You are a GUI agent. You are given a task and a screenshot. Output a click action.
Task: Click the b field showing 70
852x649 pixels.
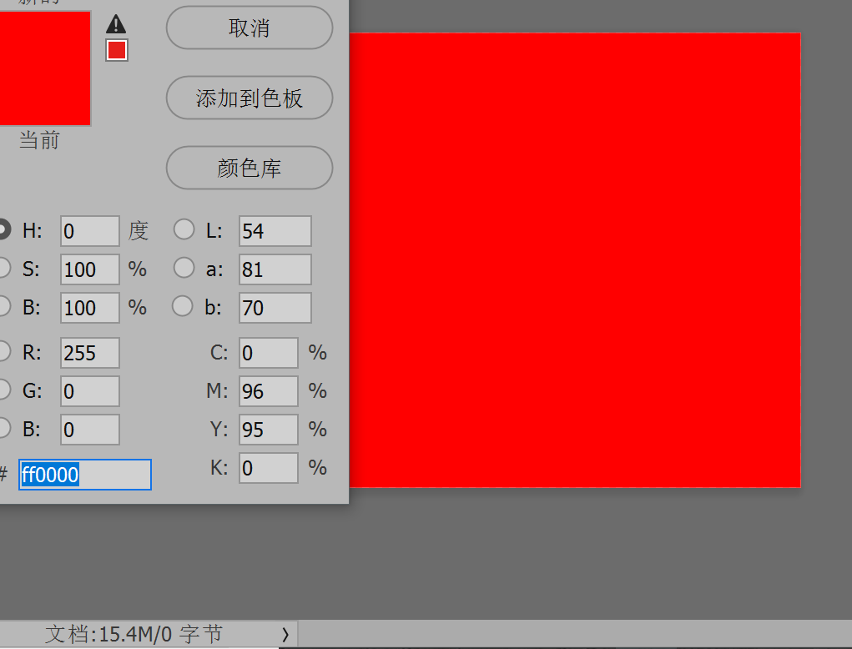[275, 307]
